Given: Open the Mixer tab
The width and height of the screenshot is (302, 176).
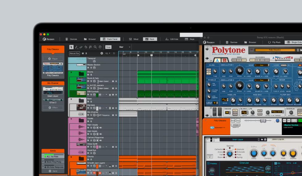Looking at the screenshot, I should (x=134, y=39).
